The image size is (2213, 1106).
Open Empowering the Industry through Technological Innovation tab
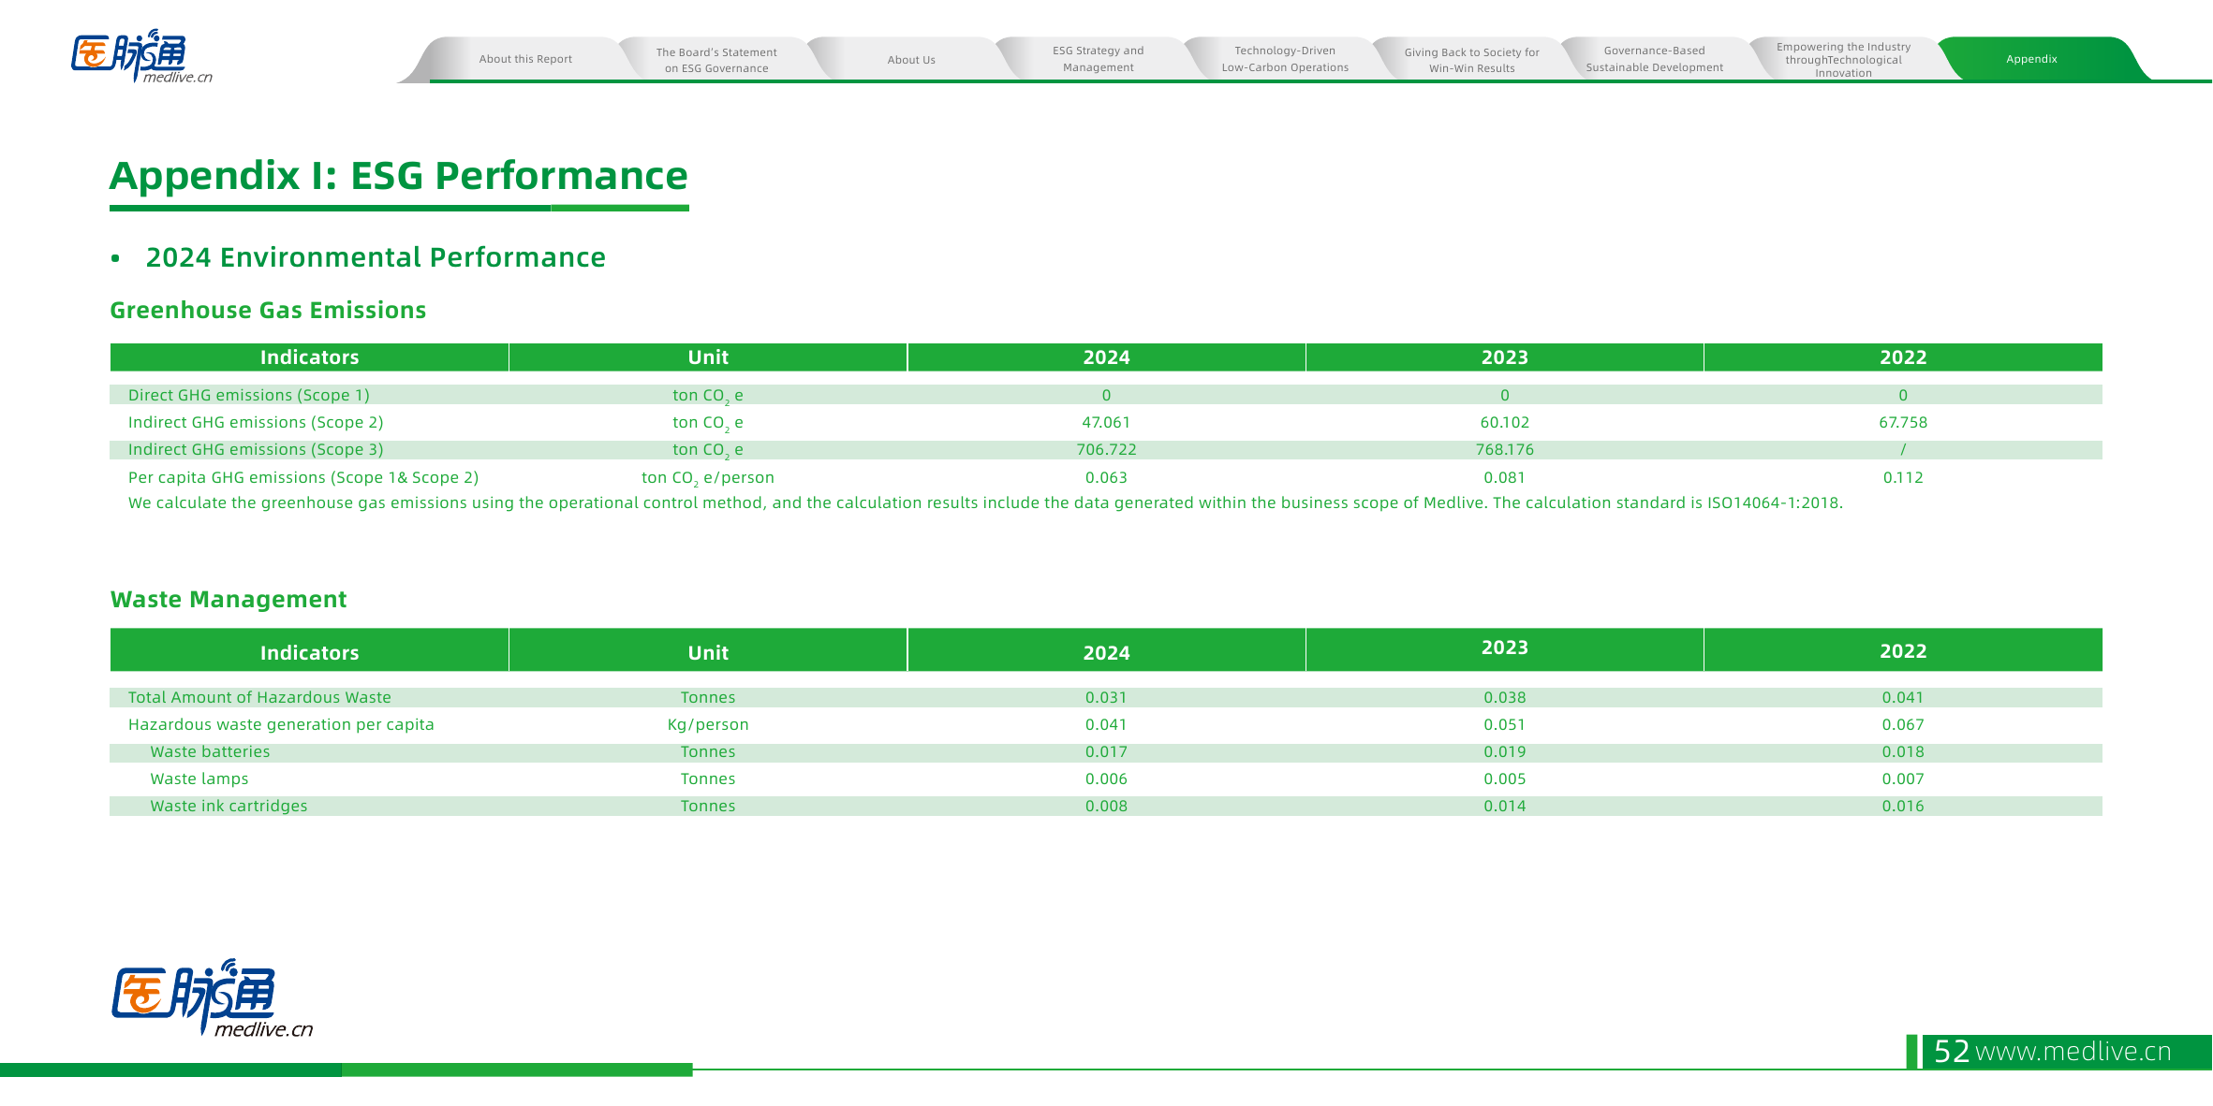pyautogui.click(x=1843, y=59)
